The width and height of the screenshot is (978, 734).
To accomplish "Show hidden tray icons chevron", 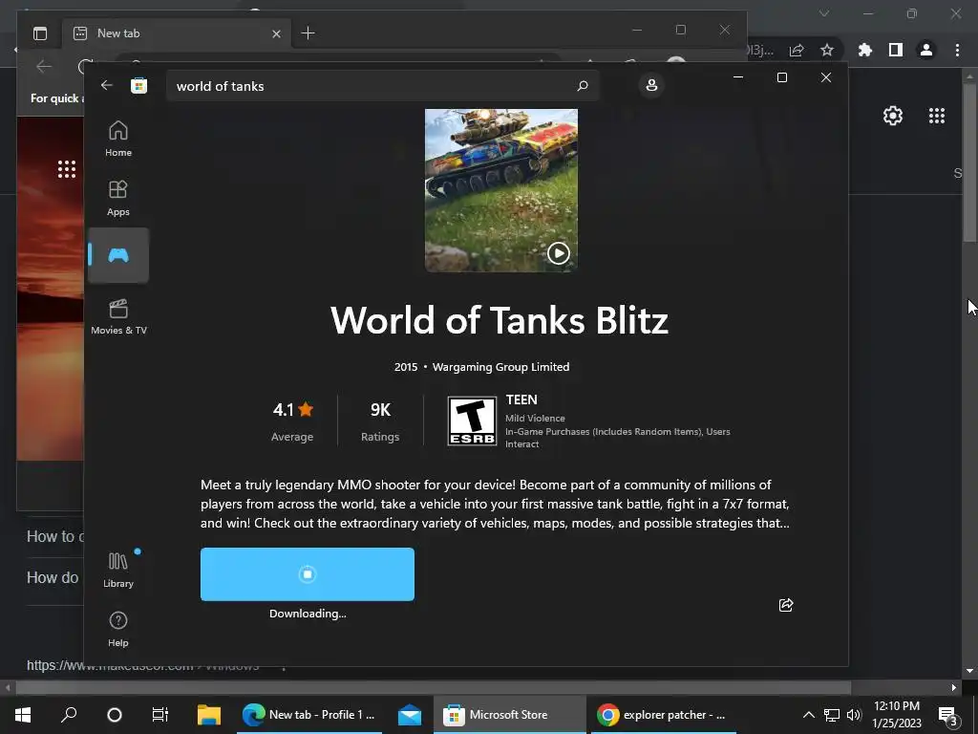I will click(x=808, y=715).
